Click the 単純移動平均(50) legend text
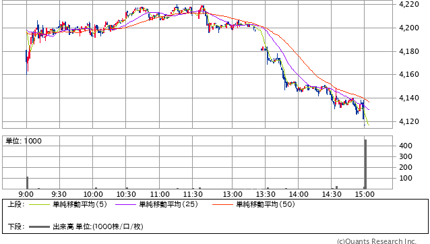 click(266, 204)
